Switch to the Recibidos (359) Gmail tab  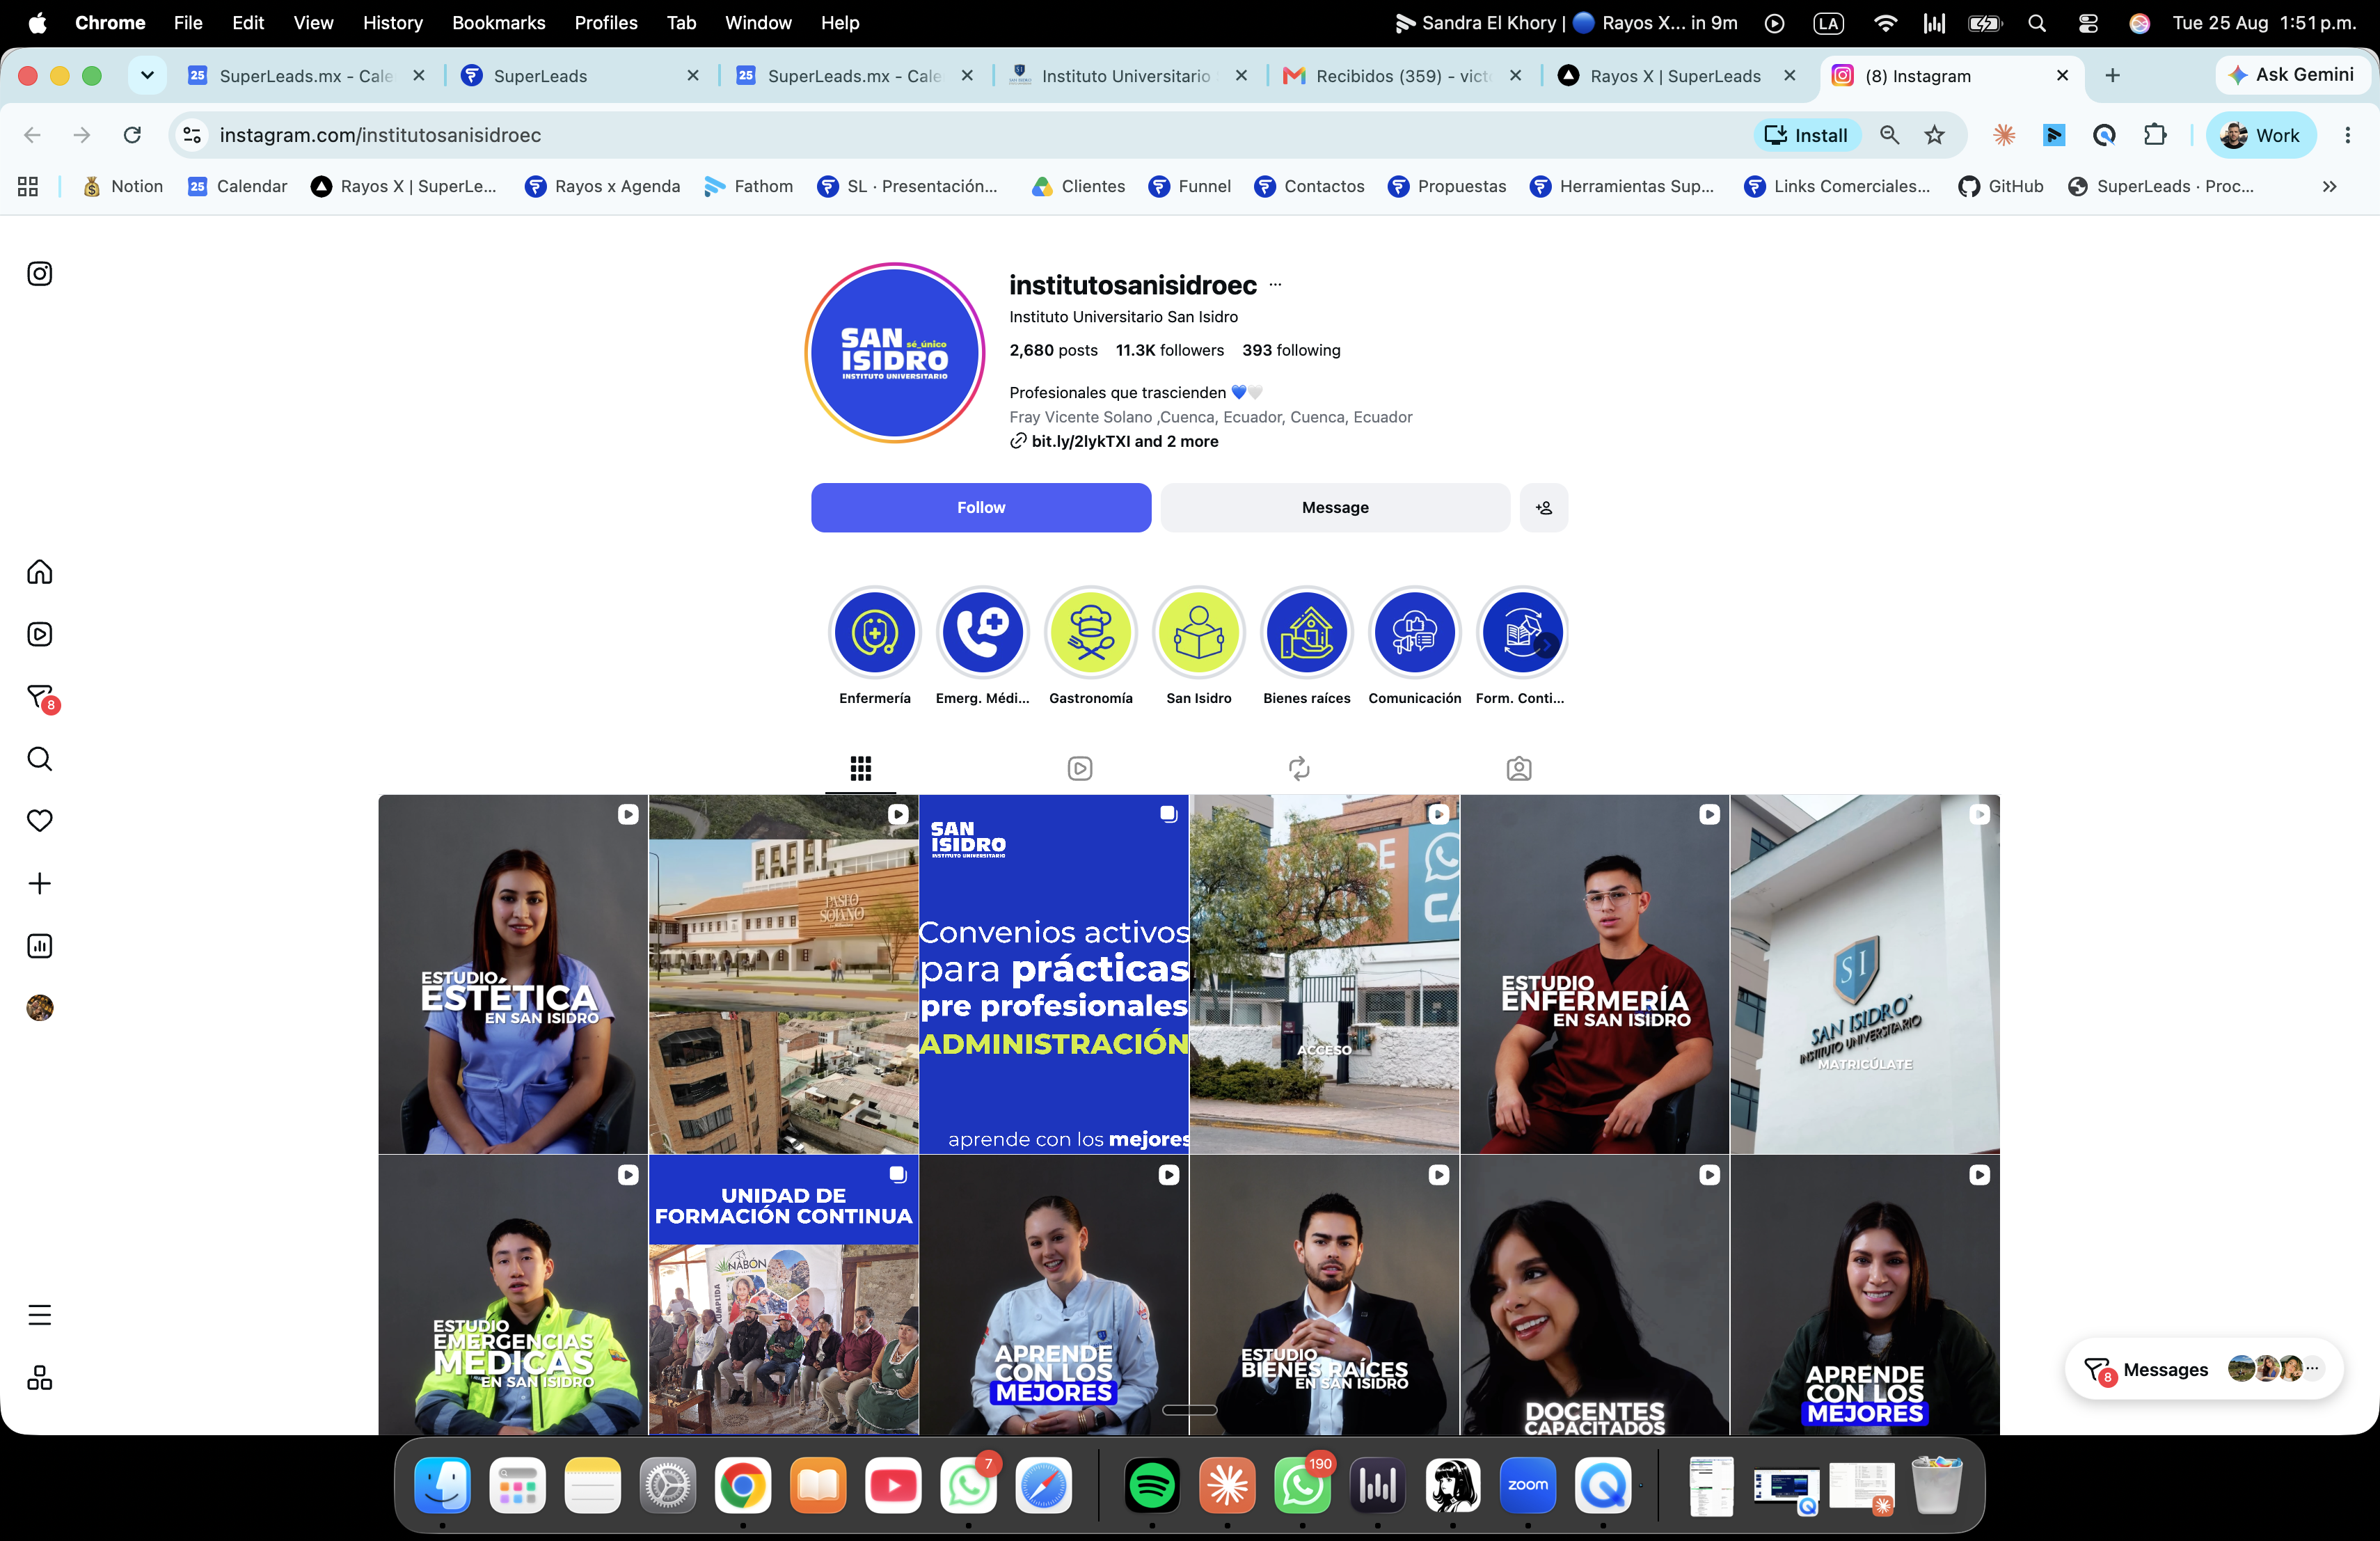point(1404,76)
